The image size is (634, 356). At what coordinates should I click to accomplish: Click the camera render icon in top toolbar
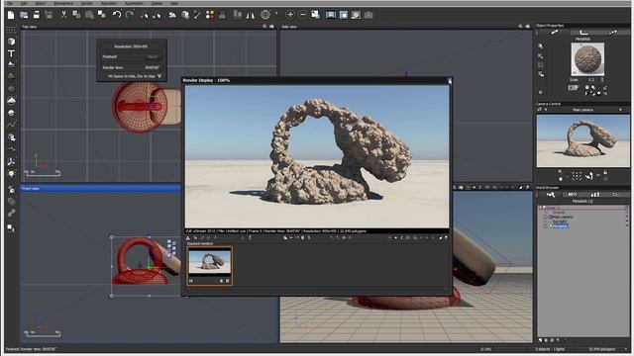[x=369, y=15]
